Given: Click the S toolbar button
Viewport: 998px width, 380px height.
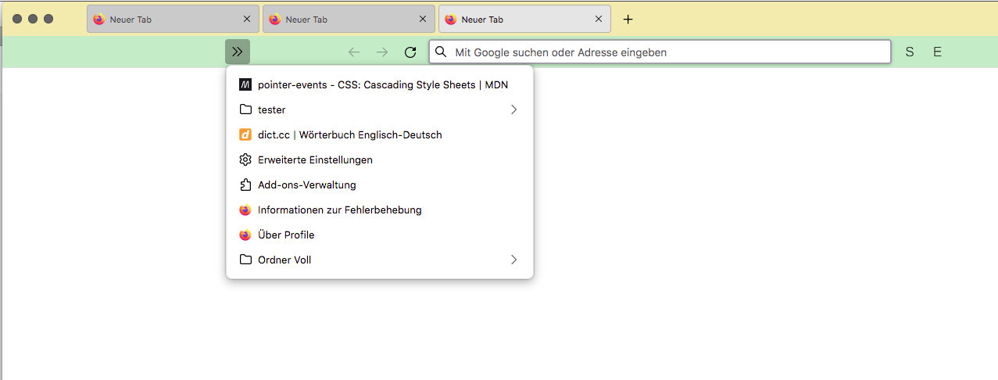Looking at the screenshot, I should [x=909, y=52].
